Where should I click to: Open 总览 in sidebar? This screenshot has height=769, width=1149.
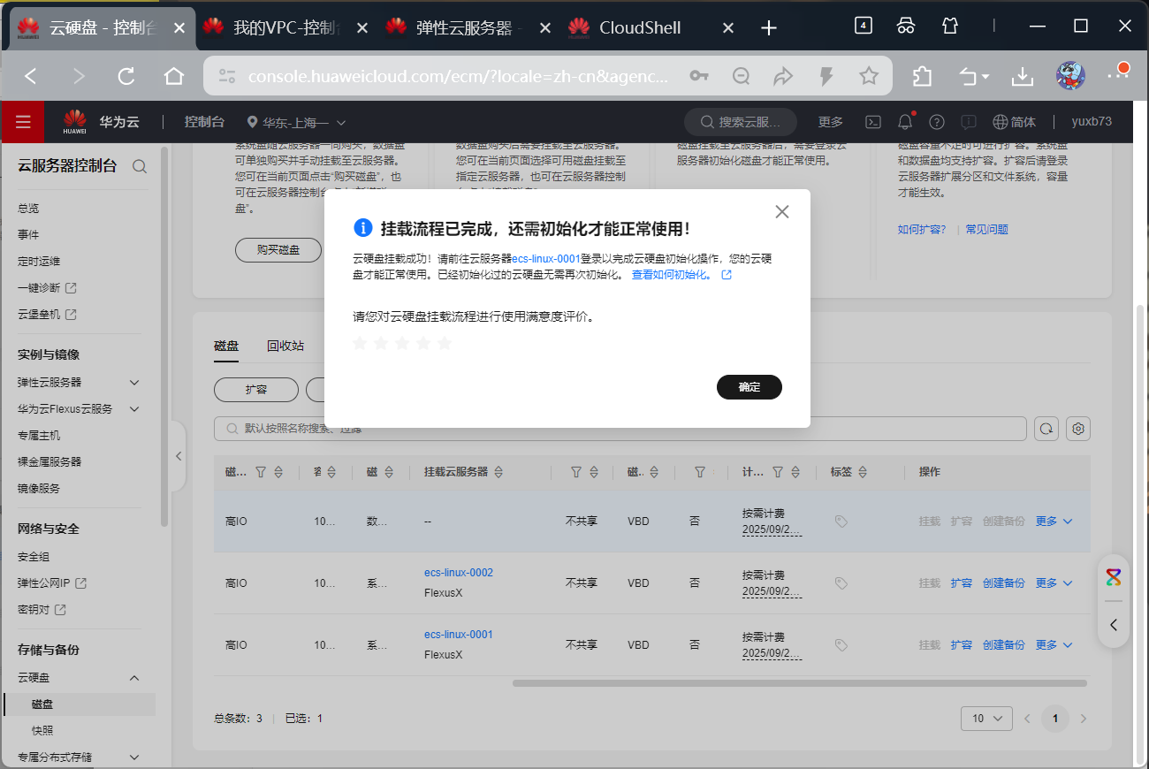(x=28, y=209)
